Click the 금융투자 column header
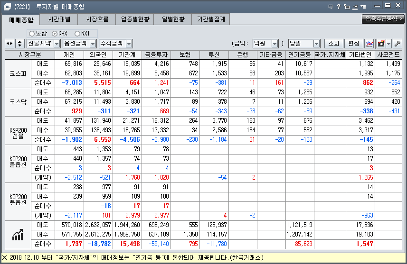Image resolution: width=407 pixels, height=264 pixels. click(156, 55)
